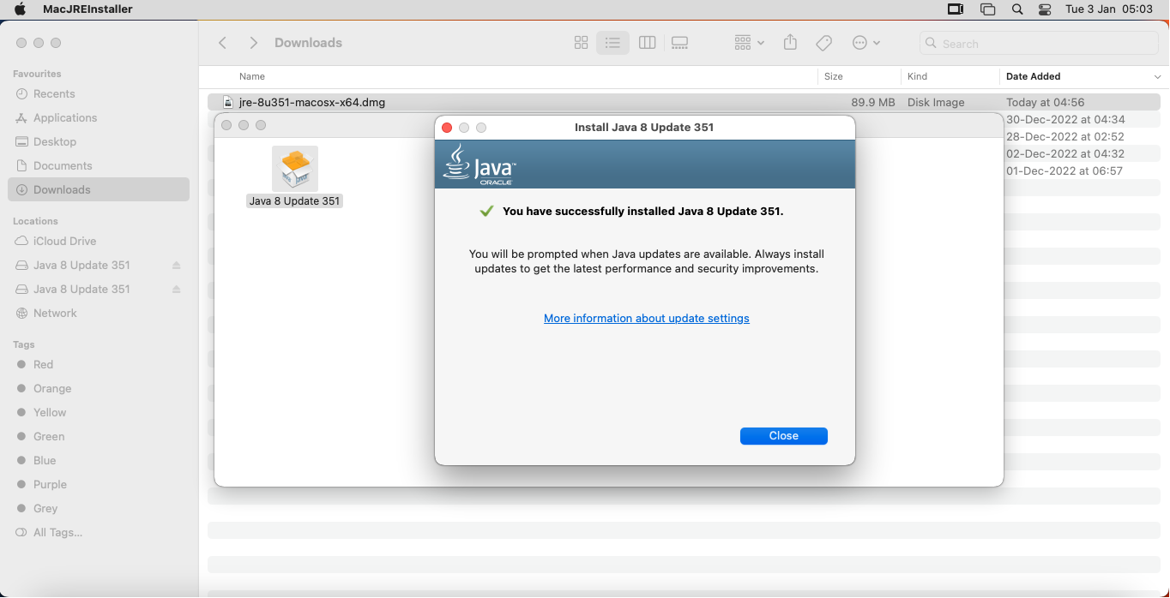Click the date and time in menu bar
1170x598 pixels.
[1108, 9]
